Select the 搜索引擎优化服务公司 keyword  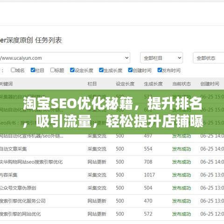[23, 201]
